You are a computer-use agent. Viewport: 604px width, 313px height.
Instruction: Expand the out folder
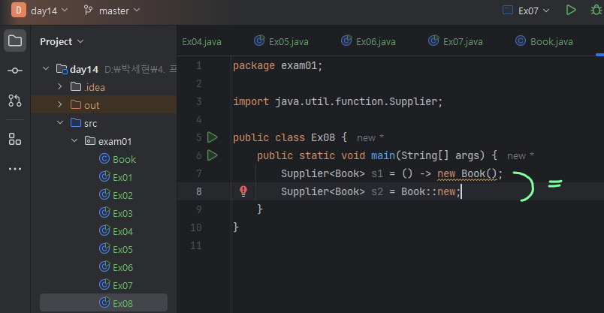point(61,105)
